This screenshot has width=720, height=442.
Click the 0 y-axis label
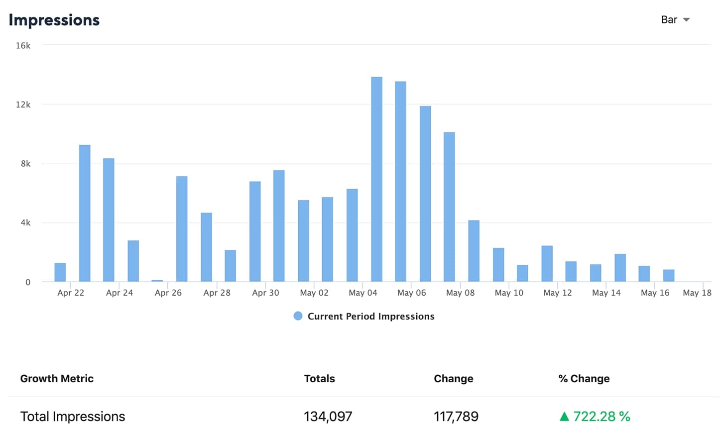[x=28, y=282]
